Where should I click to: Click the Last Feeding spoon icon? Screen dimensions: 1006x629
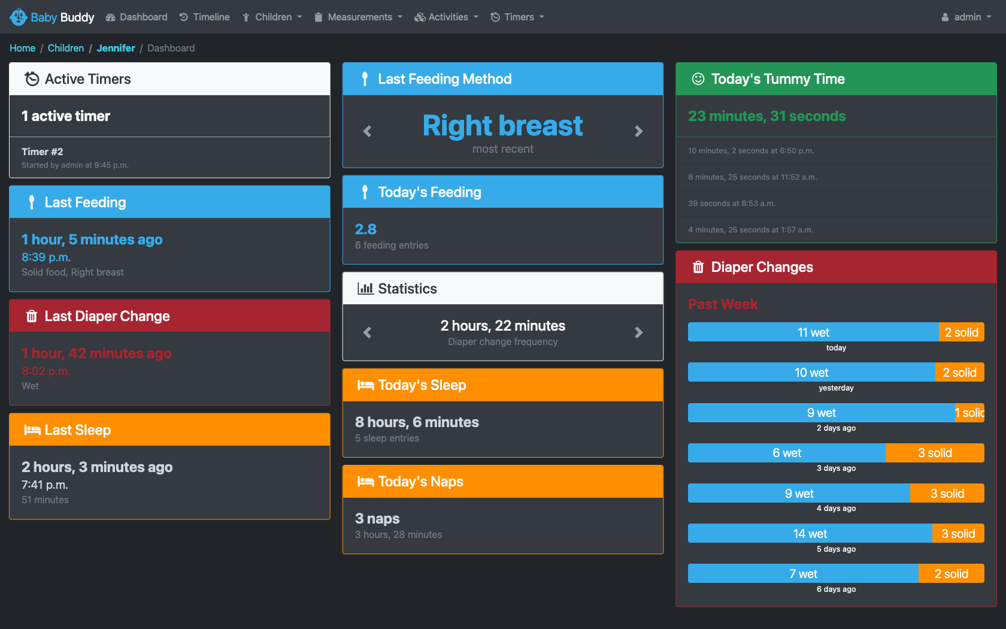32,202
